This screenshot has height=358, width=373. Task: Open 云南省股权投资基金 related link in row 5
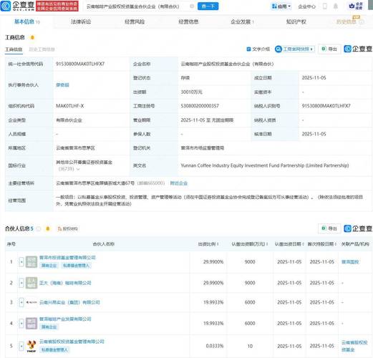[354, 346]
